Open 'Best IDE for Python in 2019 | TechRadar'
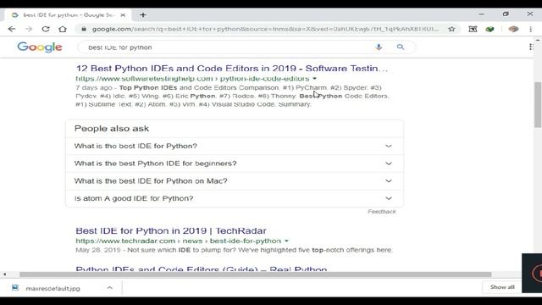Screen dimensions: 542x305 tap(171, 230)
